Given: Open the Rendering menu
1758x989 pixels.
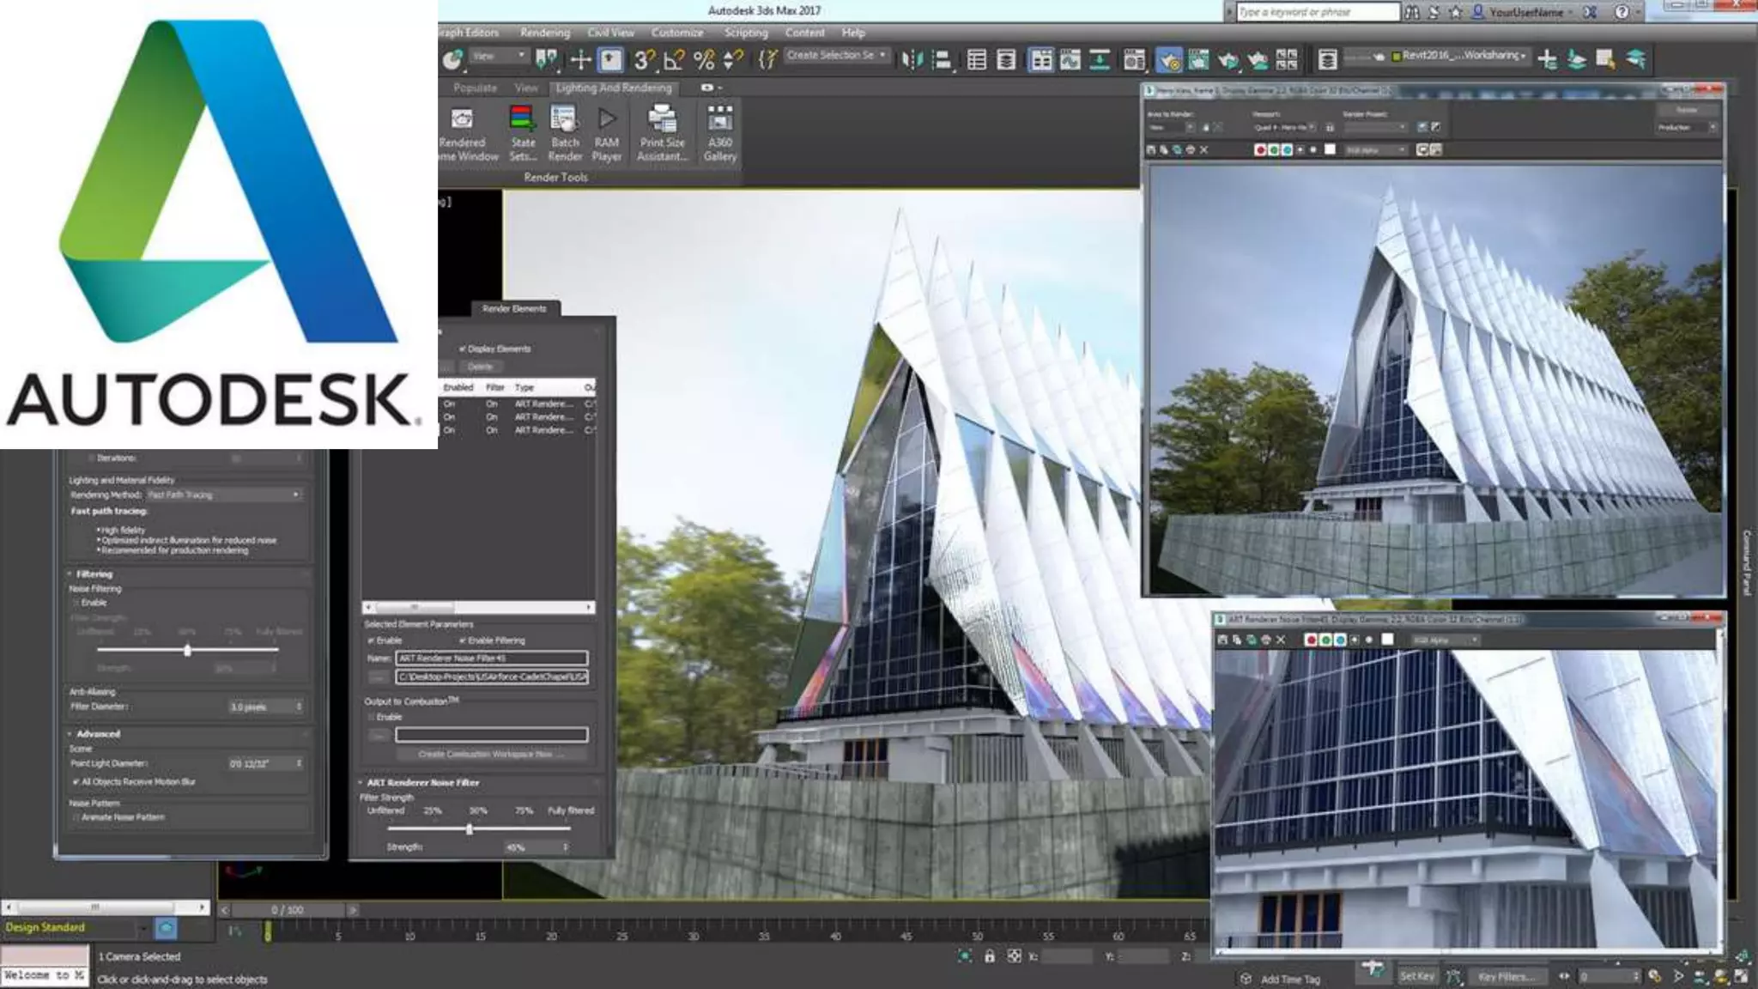Looking at the screenshot, I should tap(544, 33).
